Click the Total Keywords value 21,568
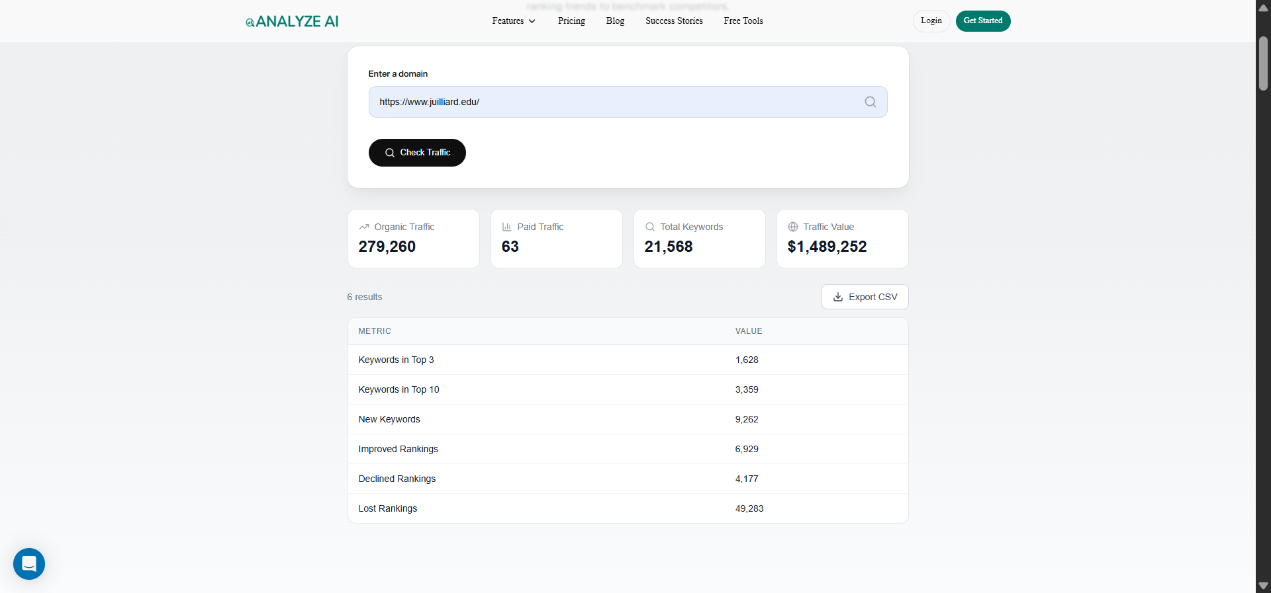This screenshot has height=593, width=1271. [669, 247]
